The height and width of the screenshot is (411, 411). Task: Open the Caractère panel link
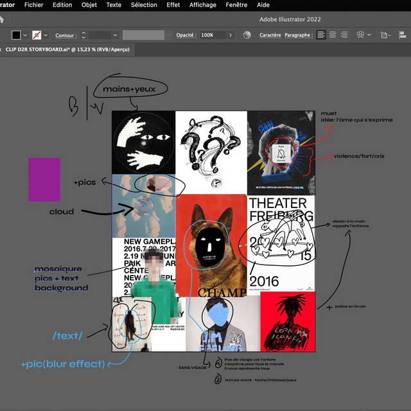(x=270, y=35)
